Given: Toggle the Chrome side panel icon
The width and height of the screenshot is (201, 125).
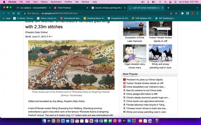Looking at the screenshot, I should [188, 13].
